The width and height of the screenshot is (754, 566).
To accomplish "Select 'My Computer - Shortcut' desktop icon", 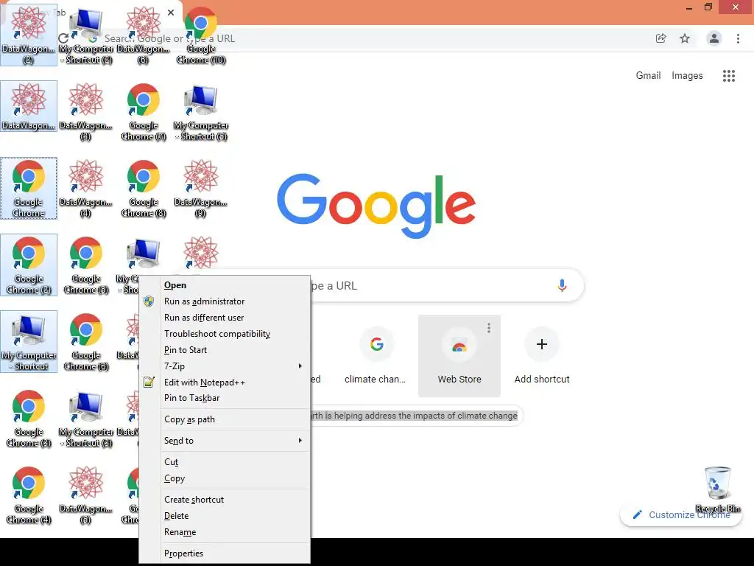I will [x=29, y=342].
